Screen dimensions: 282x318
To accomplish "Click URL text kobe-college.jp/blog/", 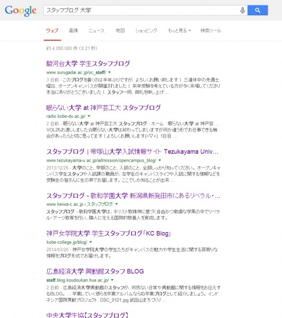I will click(x=67, y=242).
